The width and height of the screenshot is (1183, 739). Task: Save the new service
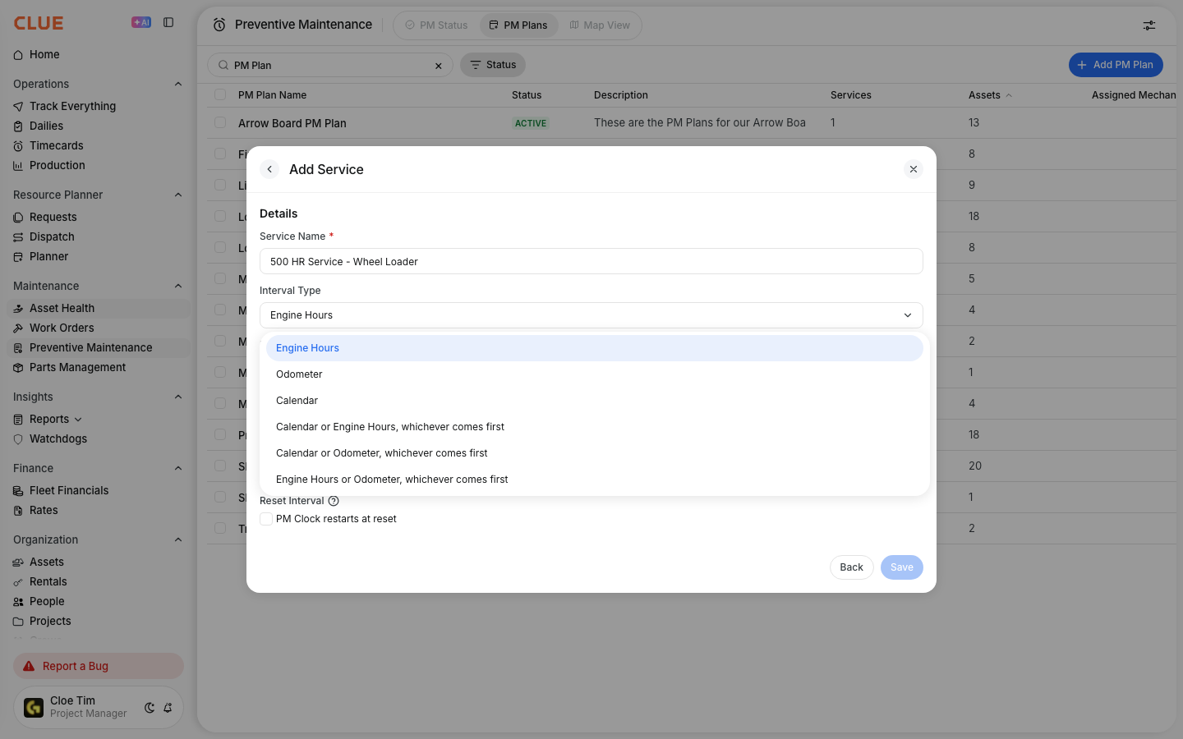(x=902, y=567)
